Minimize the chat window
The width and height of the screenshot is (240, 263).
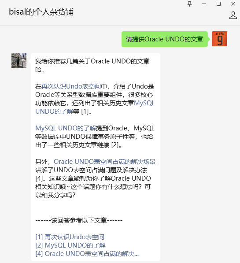click(x=204, y=4)
